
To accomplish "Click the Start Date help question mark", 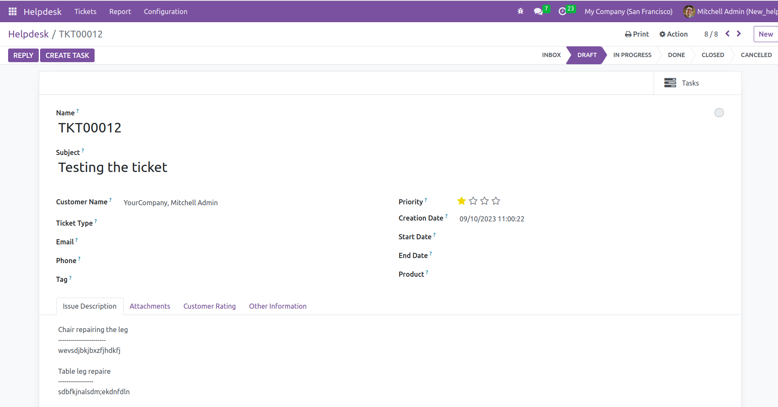I will tap(434, 234).
